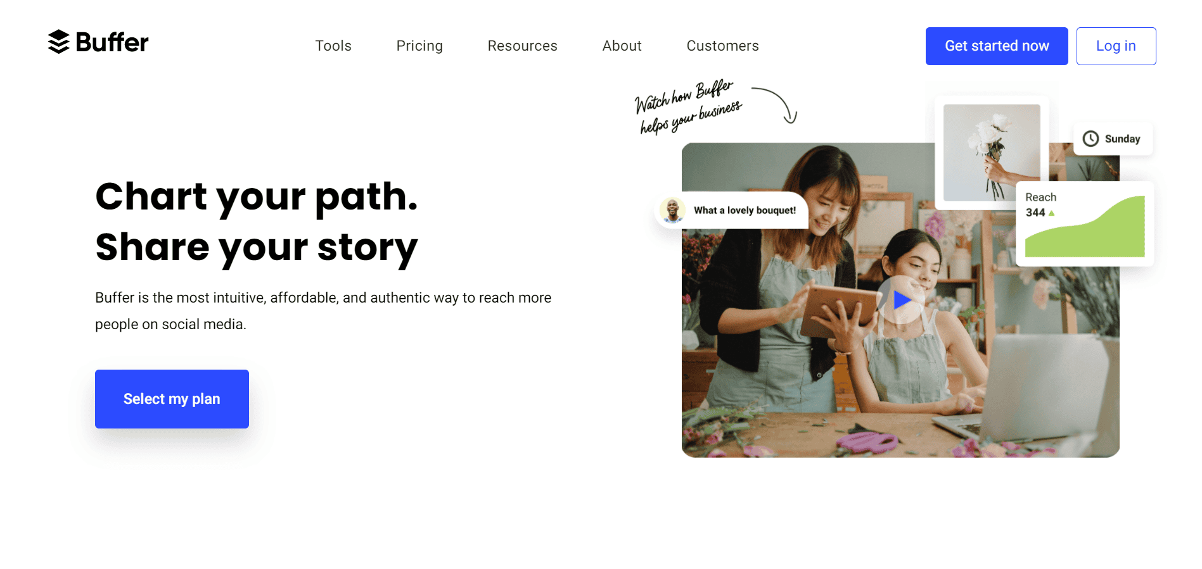
Task: Click the Sunday schedule badge
Action: point(1113,139)
